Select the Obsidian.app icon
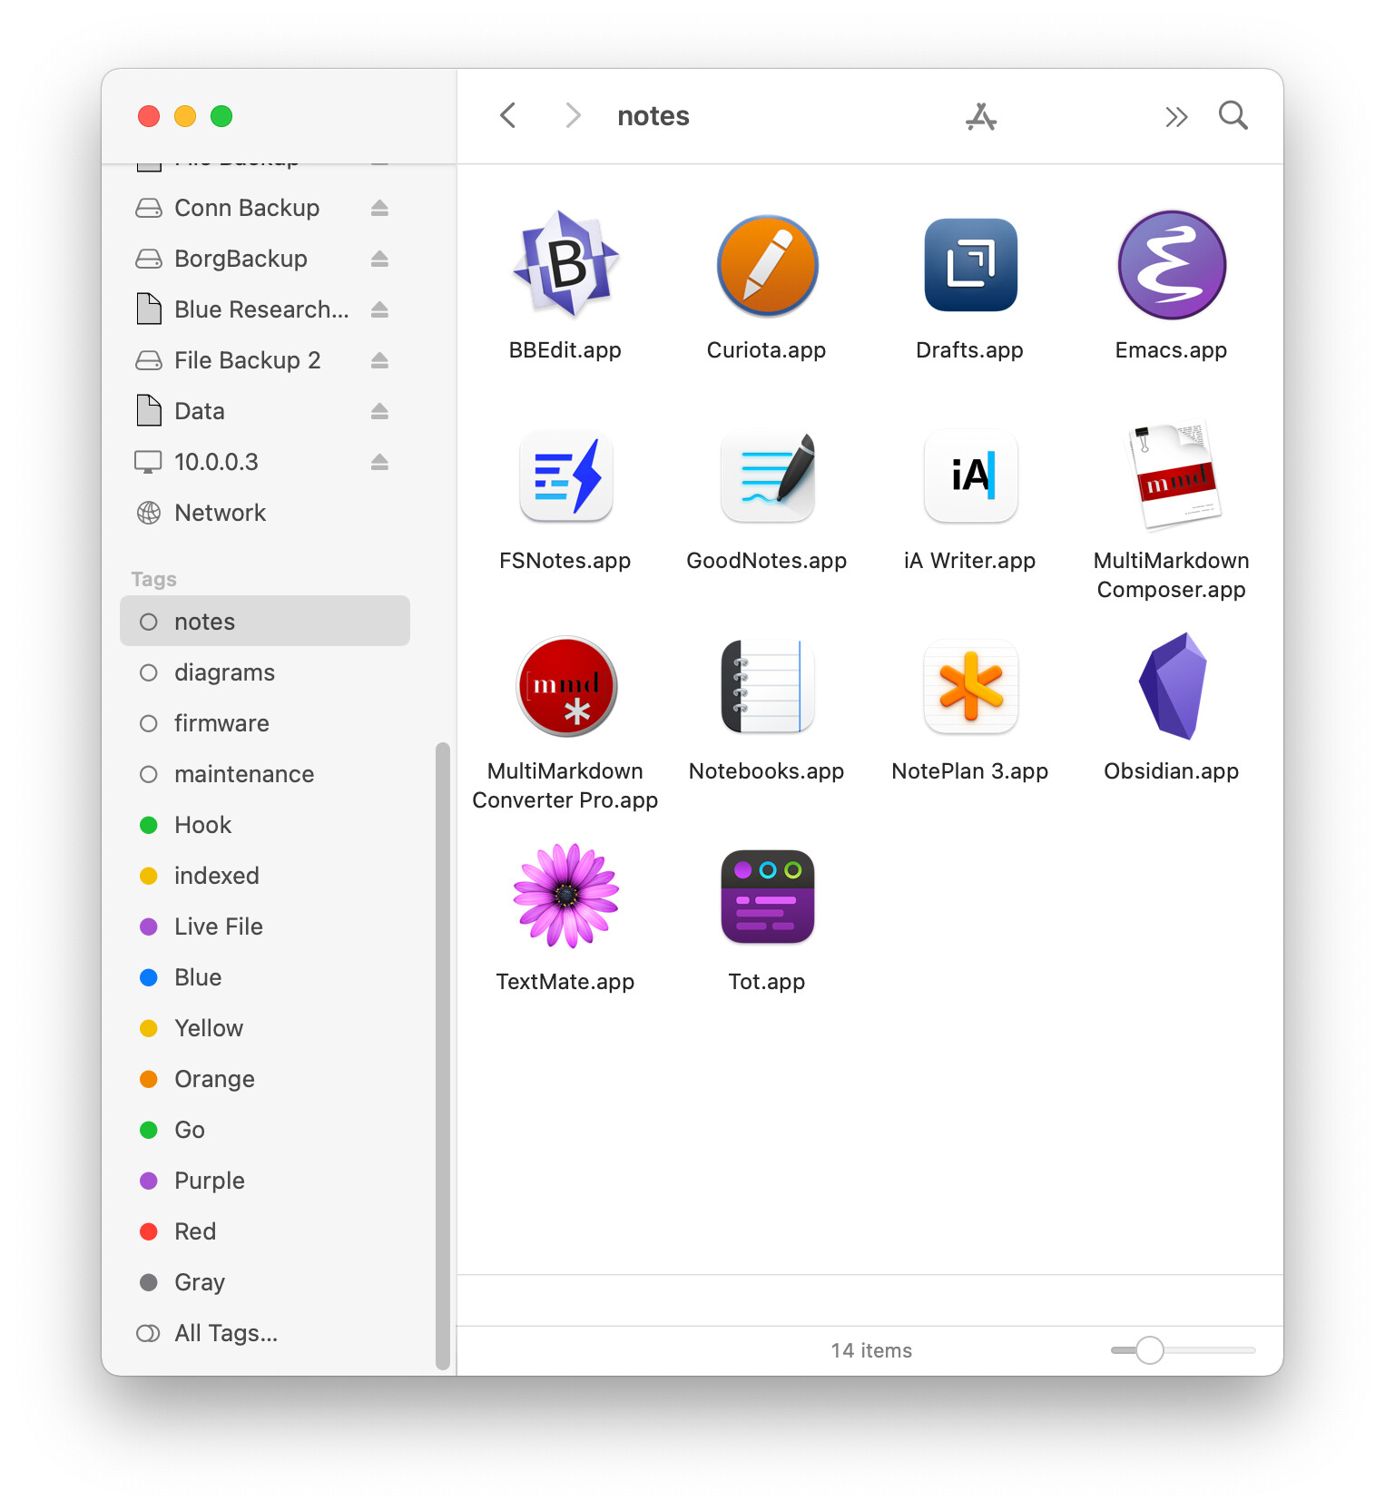 pos(1171,686)
